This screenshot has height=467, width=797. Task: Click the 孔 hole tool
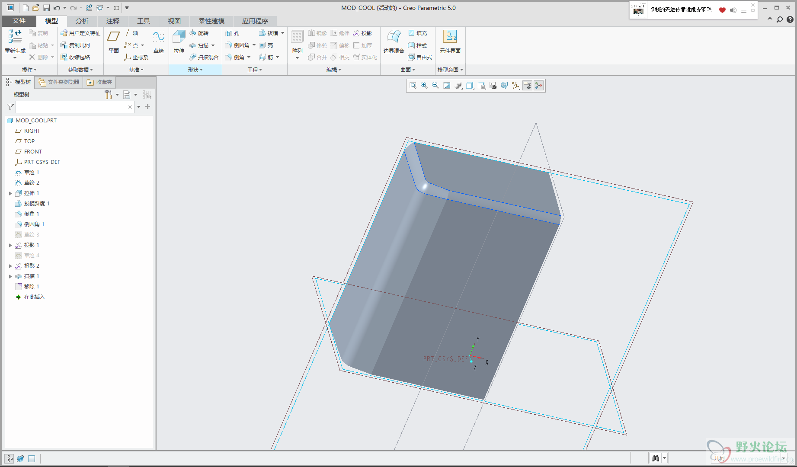(x=232, y=33)
